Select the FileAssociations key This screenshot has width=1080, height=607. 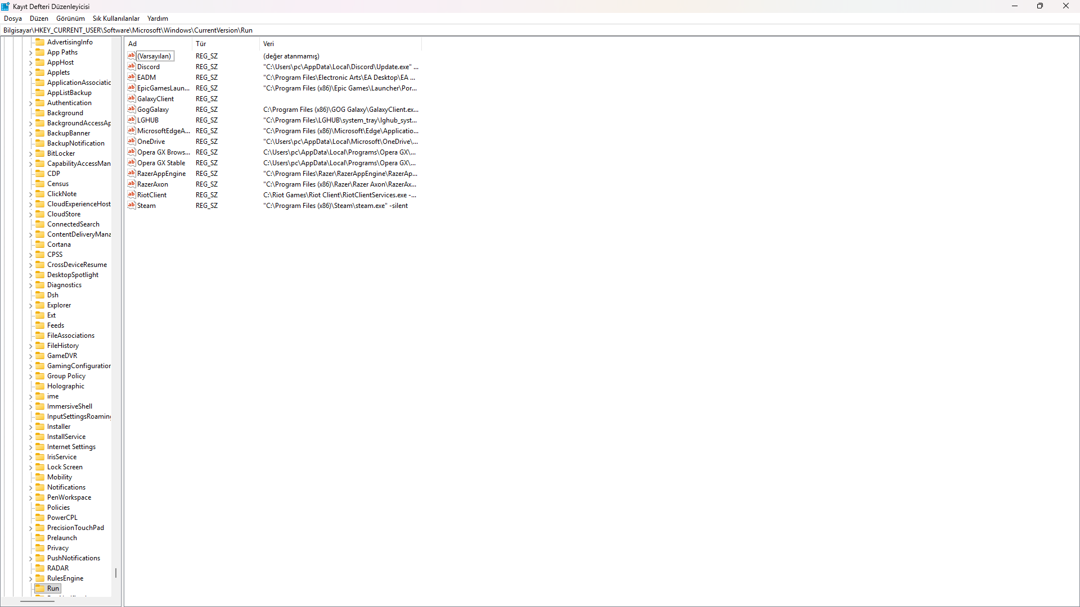71,336
